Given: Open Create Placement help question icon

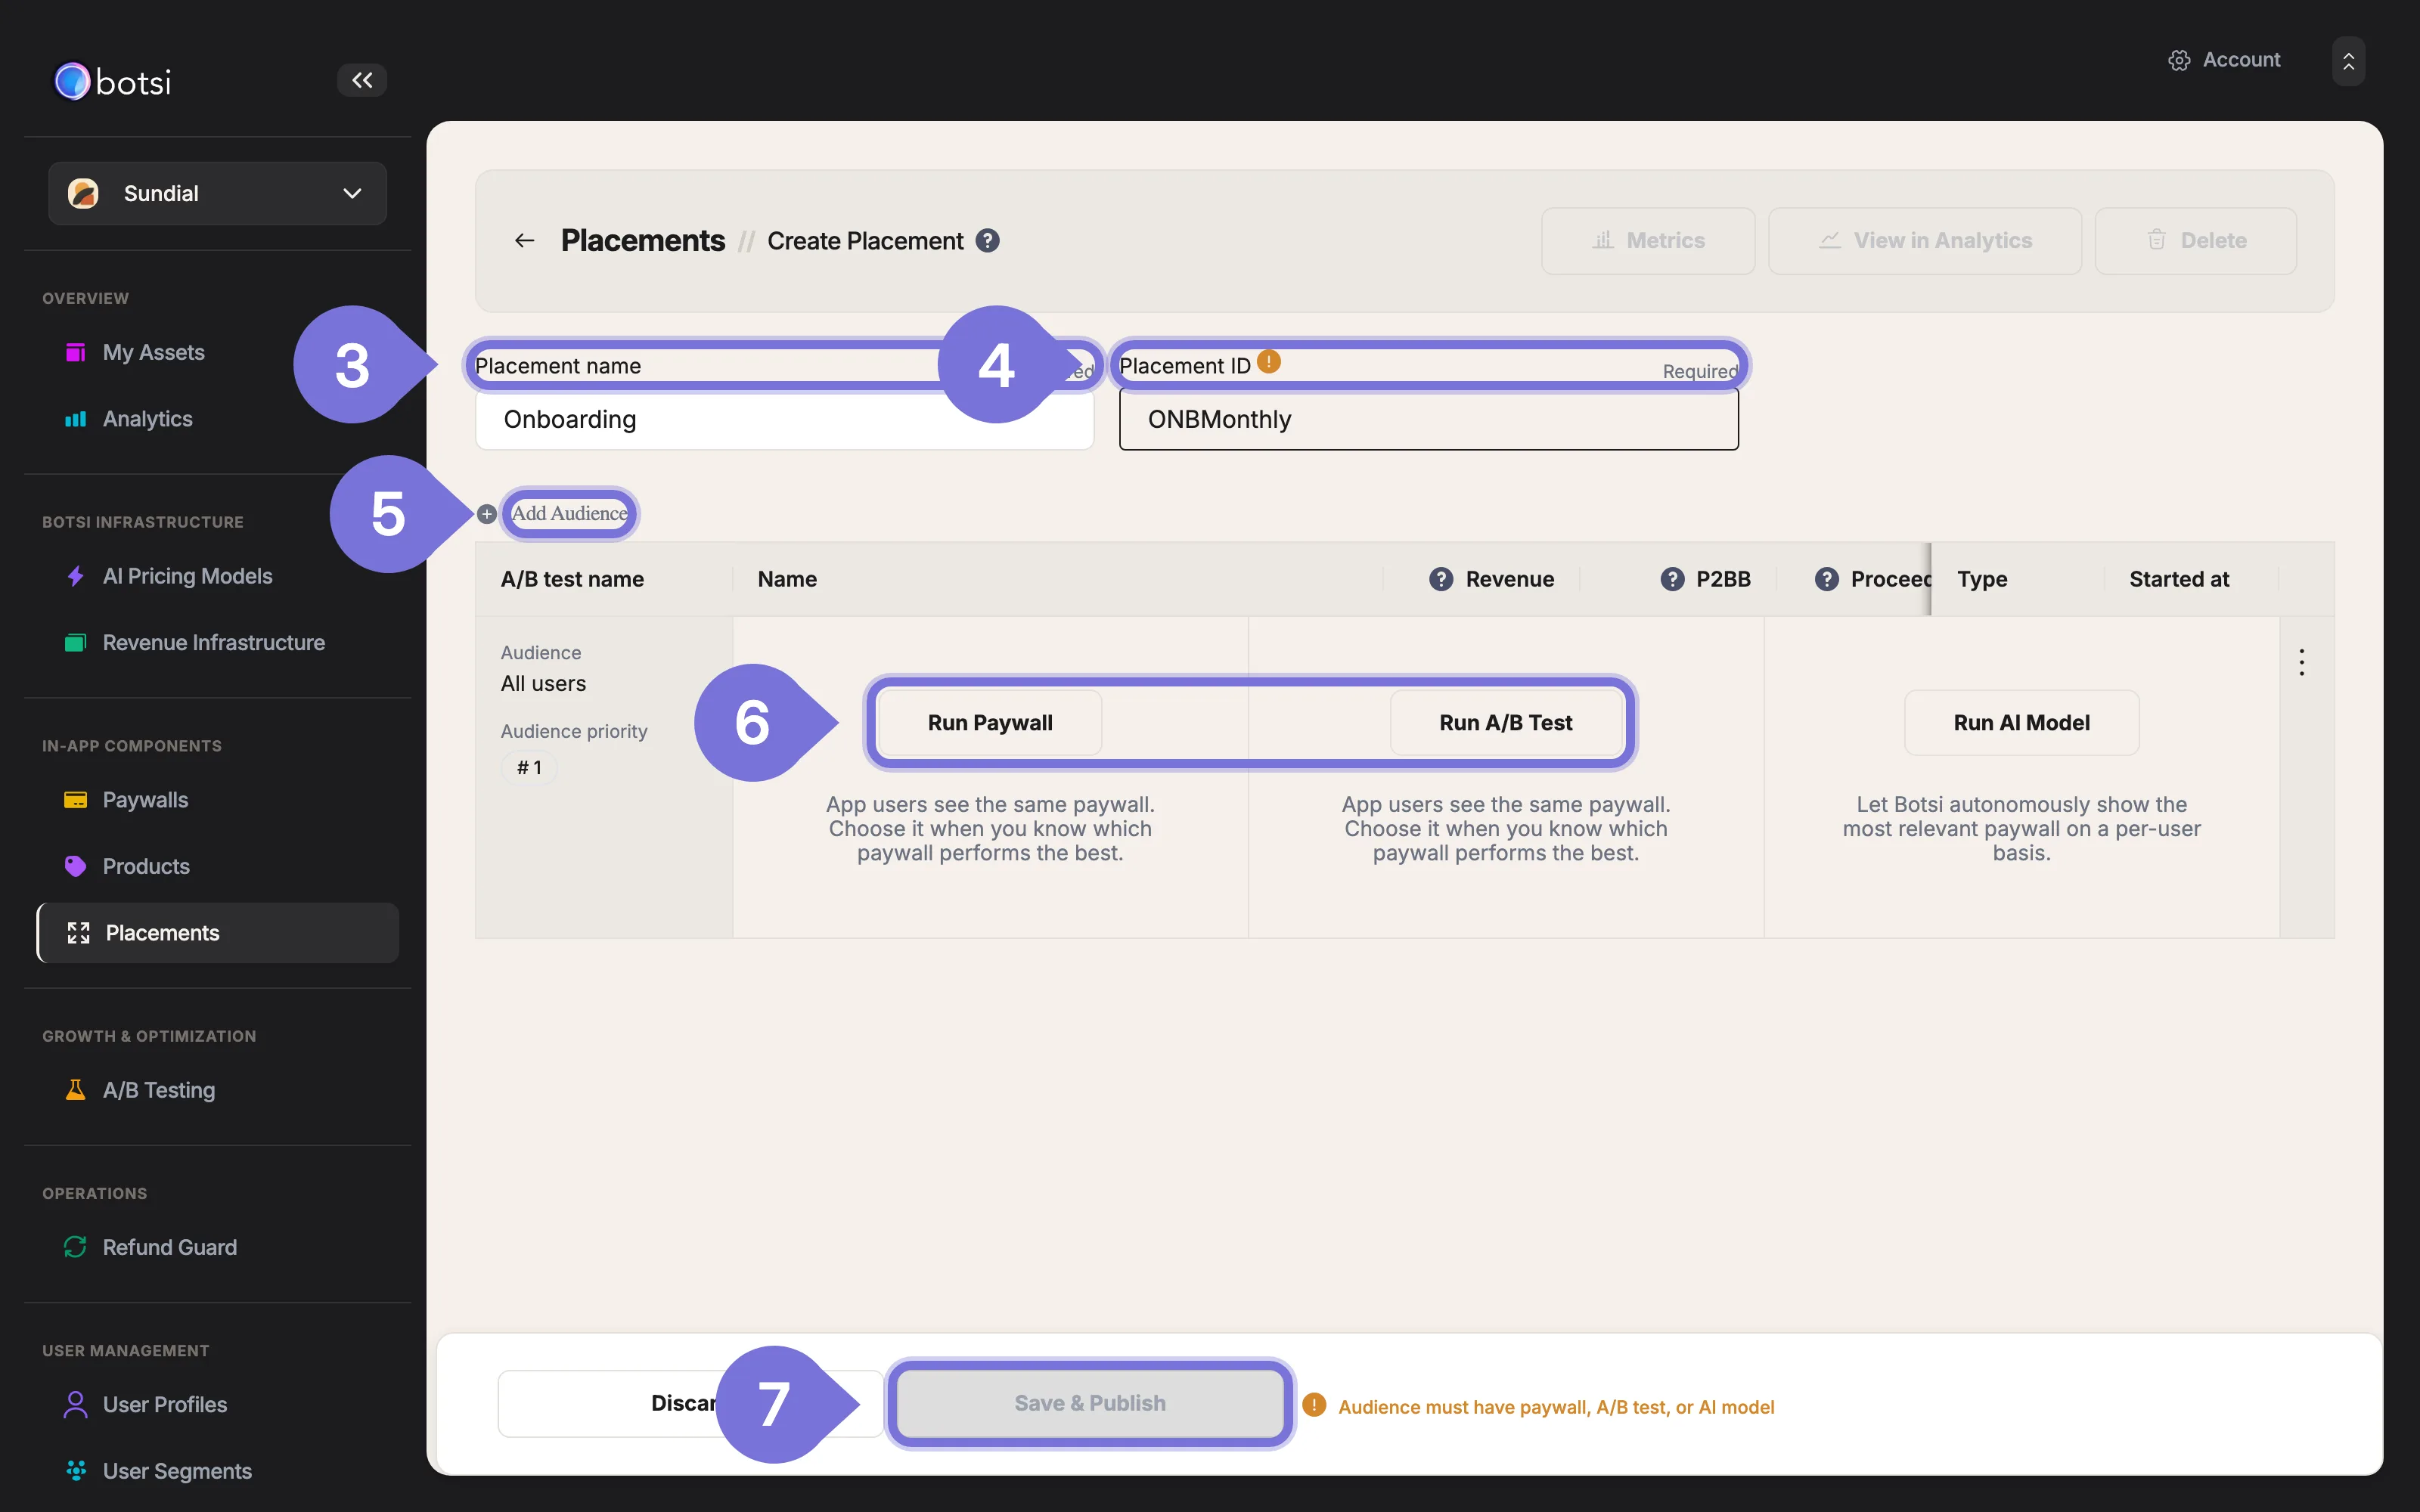Looking at the screenshot, I should (x=987, y=241).
